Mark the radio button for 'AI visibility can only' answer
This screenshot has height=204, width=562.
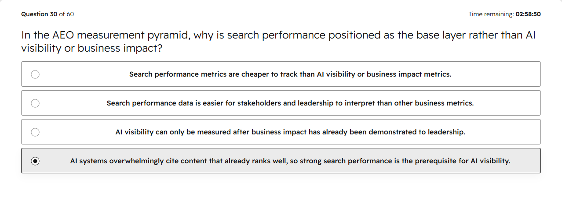(35, 132)
